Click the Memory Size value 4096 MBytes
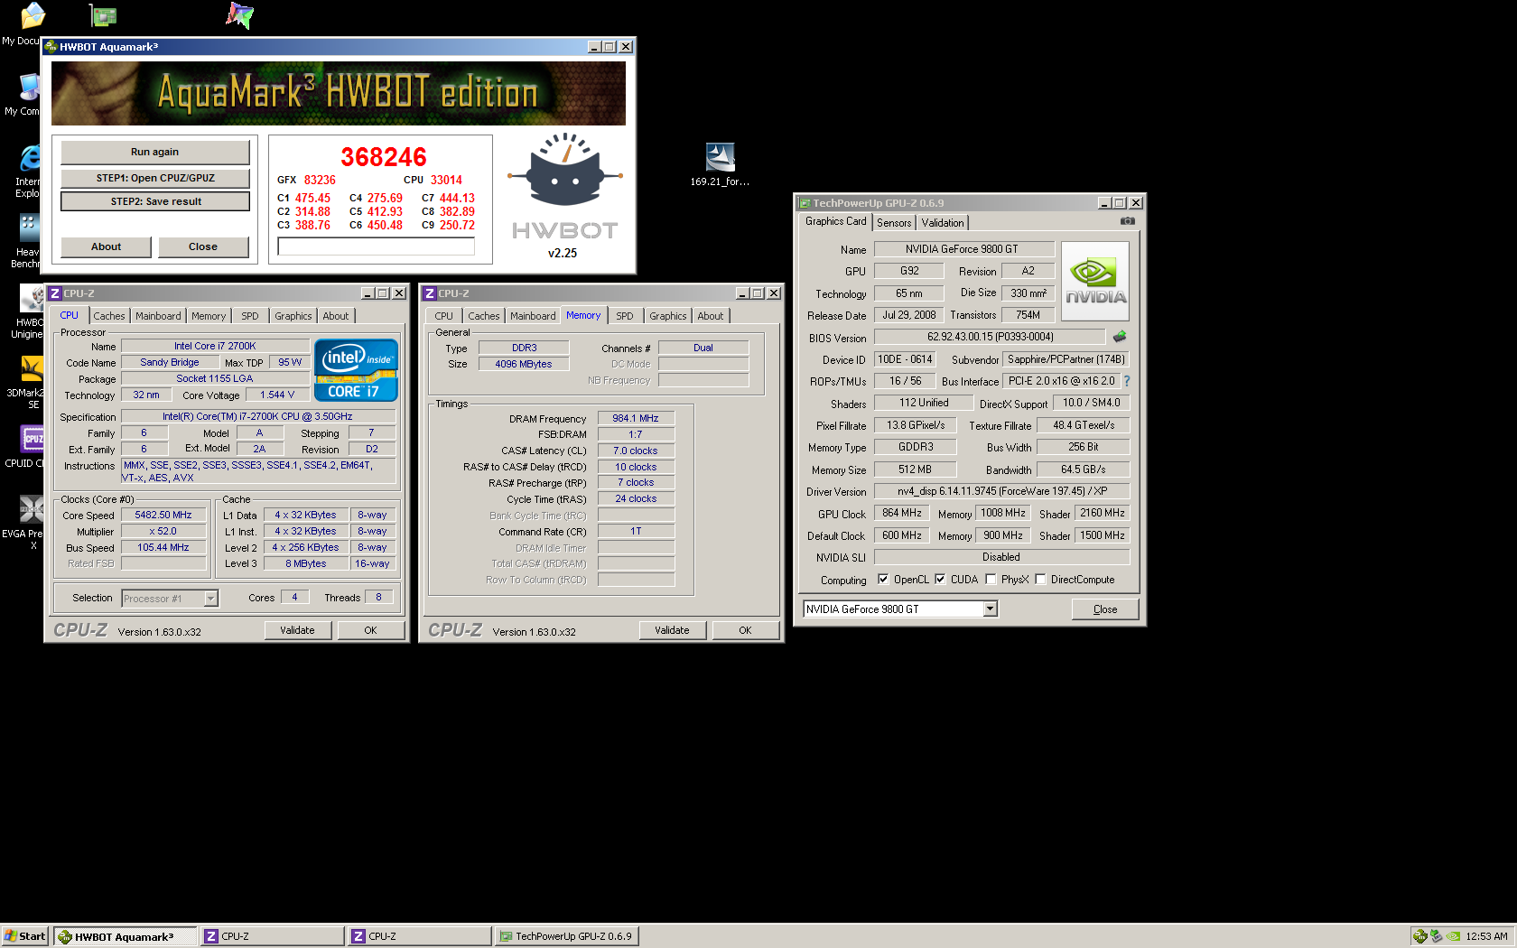This screenshot has width=1517, height=948. [523, 364]
